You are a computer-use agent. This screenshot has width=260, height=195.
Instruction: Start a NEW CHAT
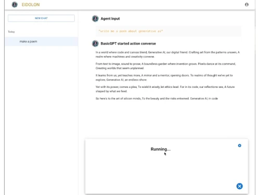tap(41, 18)
